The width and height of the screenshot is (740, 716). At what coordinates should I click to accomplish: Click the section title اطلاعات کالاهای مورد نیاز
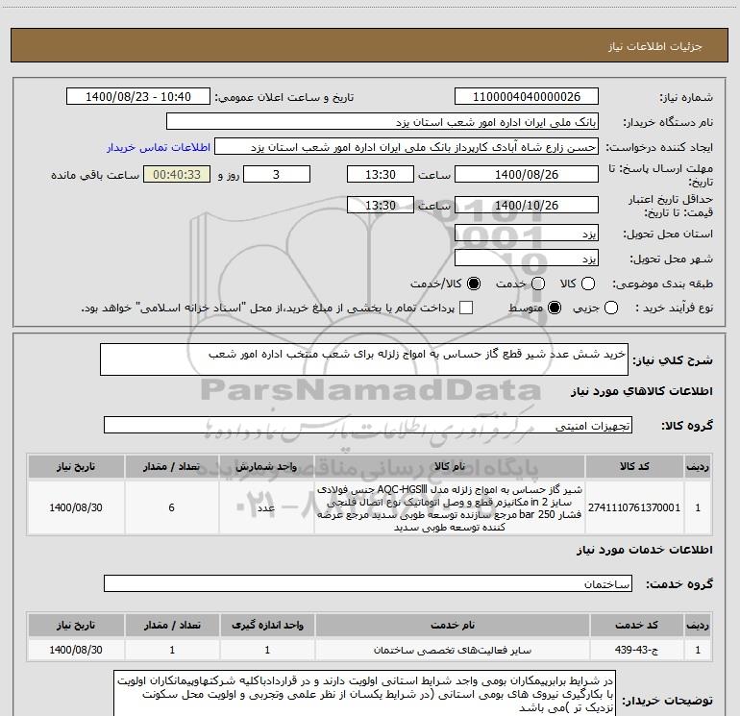point(641,391)
